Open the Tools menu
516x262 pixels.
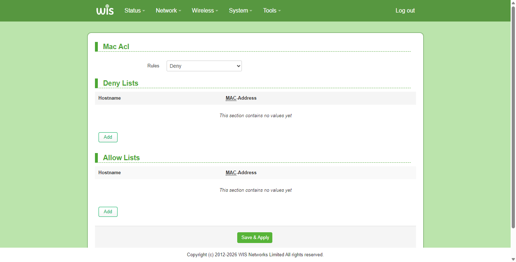(x=272, y=11)
